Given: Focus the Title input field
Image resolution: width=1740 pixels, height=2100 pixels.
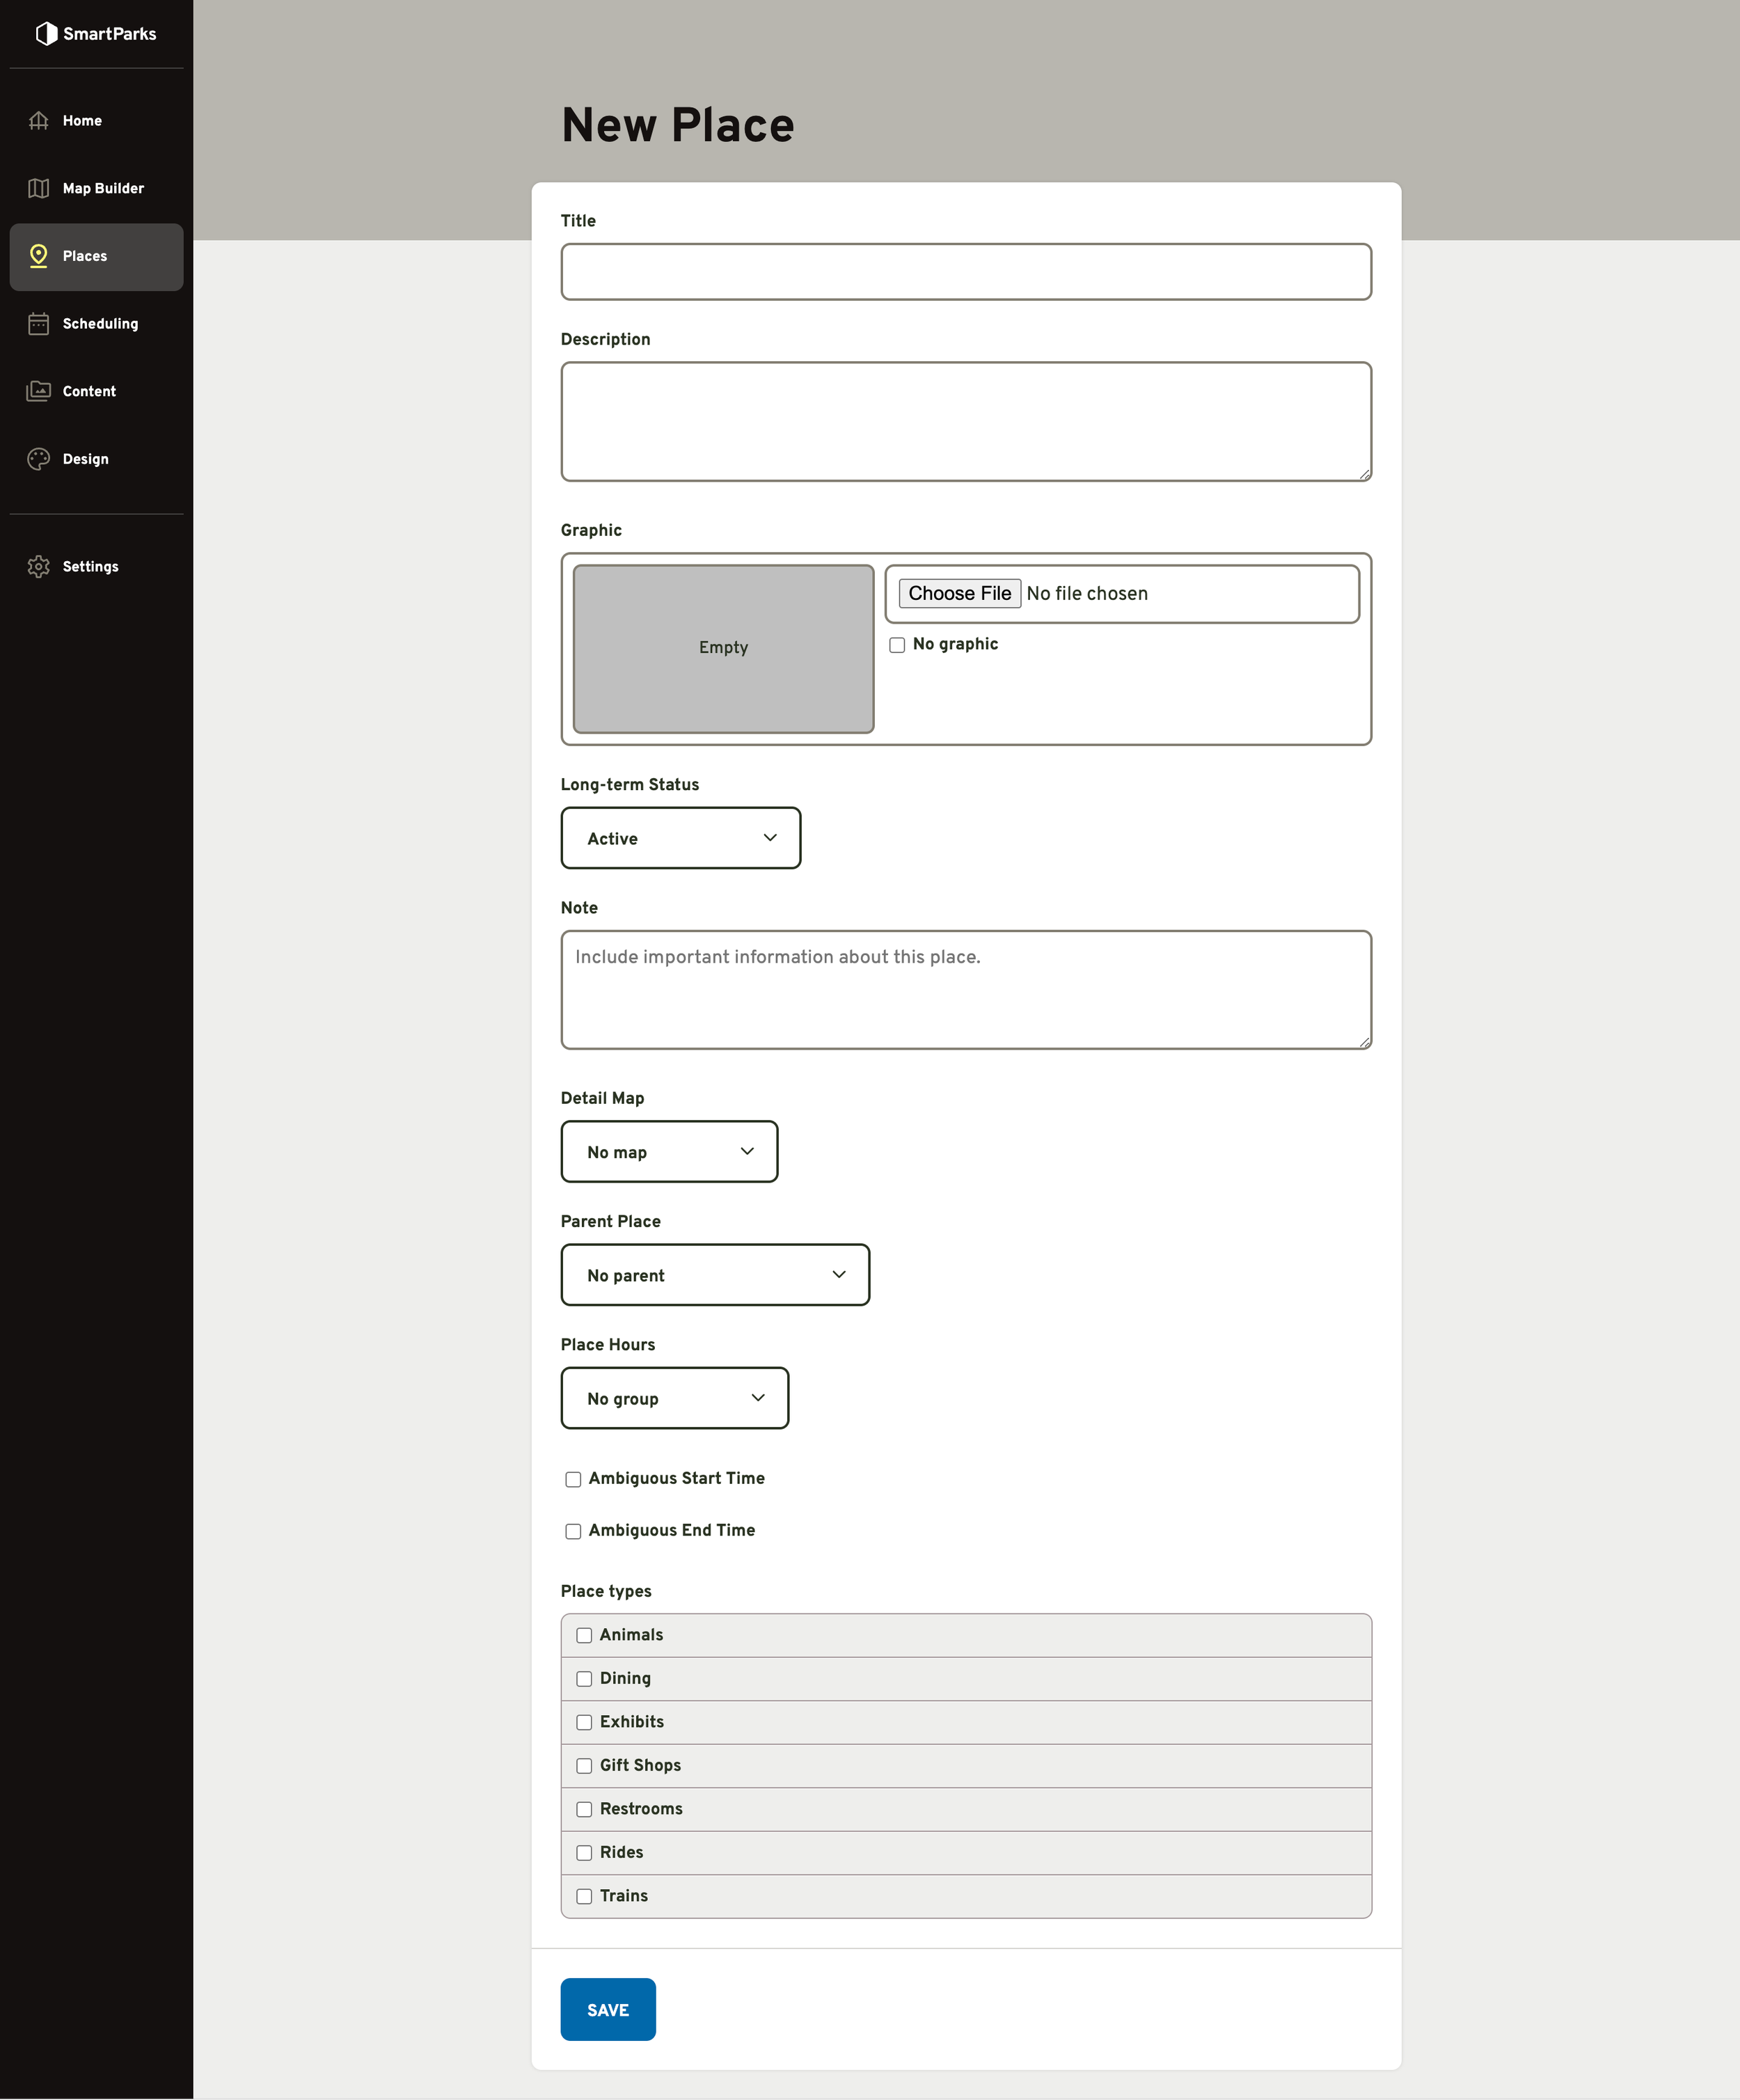Looking at the screenshot, I should (x=966, y=272).
